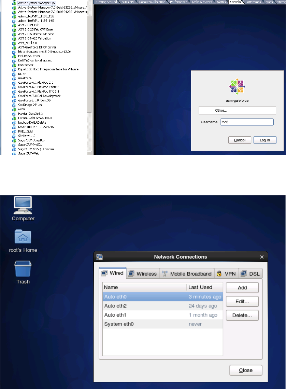
Task: Click the CentOS logo in login dialog
Action: [237, 86]
